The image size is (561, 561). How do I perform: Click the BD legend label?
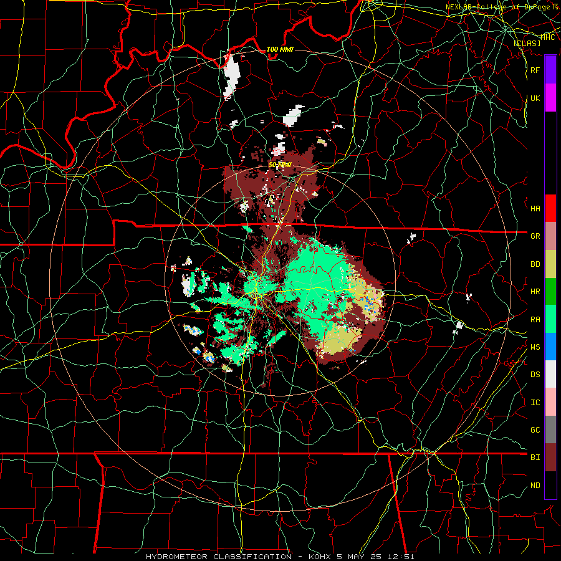click(x=535, y=264)
